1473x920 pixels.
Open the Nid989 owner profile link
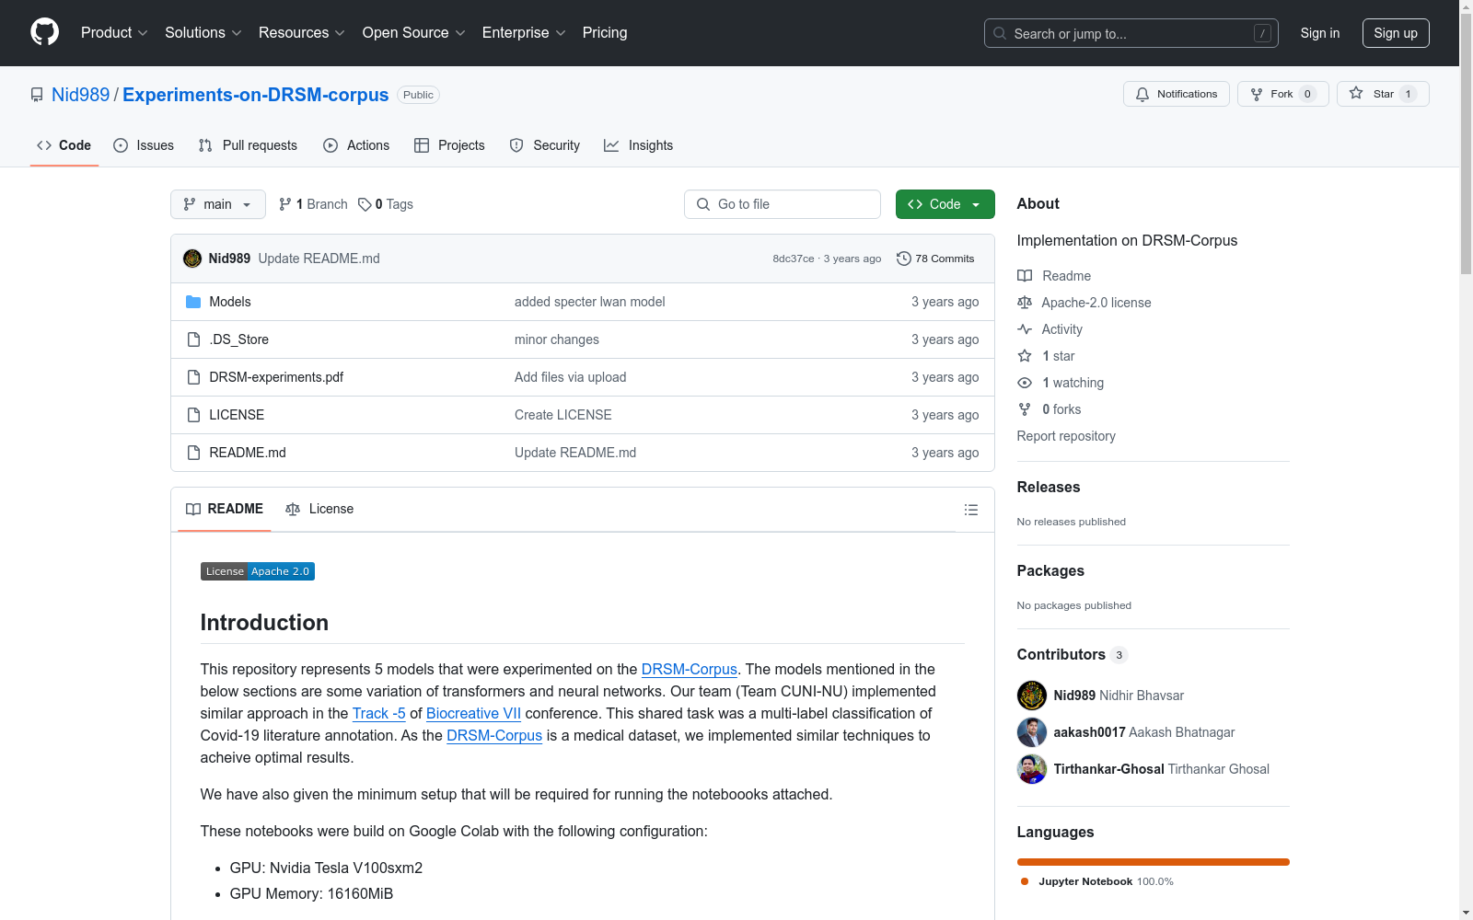[81, 95]
